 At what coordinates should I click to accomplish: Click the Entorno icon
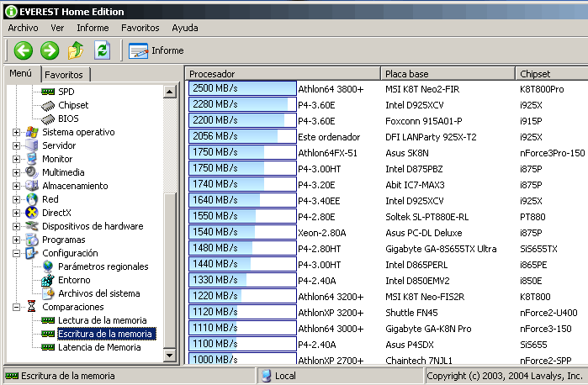[x=48, y=280]
